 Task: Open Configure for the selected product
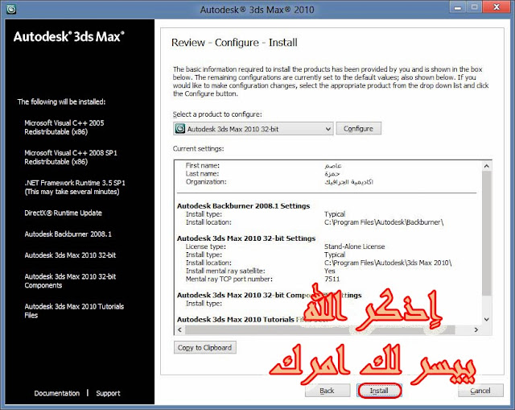358,129
